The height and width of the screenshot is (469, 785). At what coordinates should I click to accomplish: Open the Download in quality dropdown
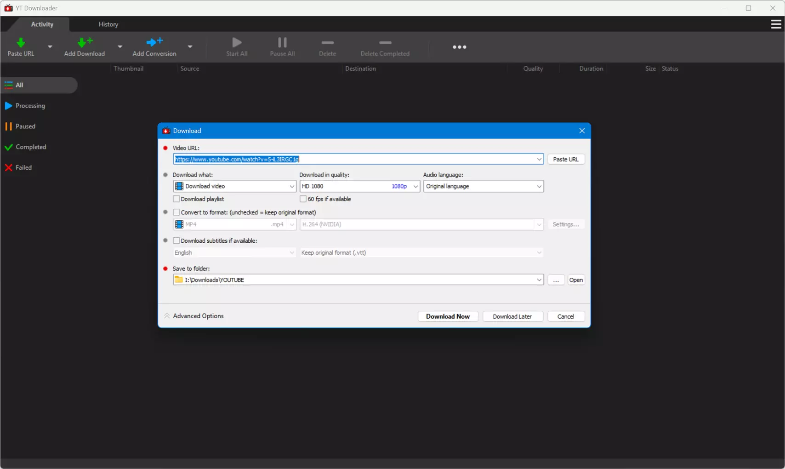coord(359,186)
